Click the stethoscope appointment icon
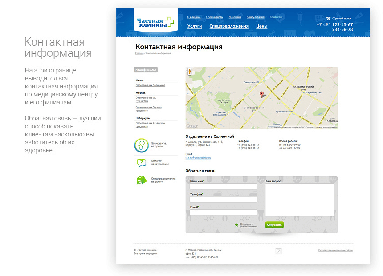This screenshot has height=276, width=383. (x=141, y=145)
